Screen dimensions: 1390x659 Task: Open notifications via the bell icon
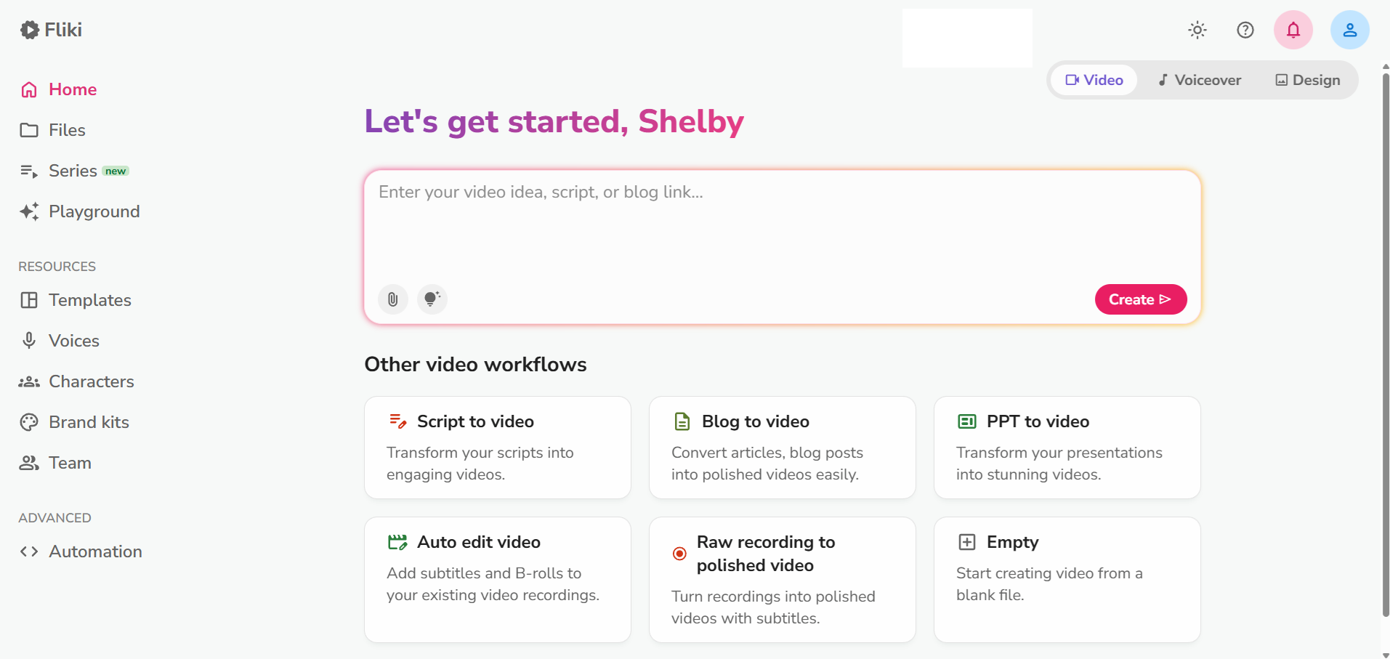coord(1293,30)
